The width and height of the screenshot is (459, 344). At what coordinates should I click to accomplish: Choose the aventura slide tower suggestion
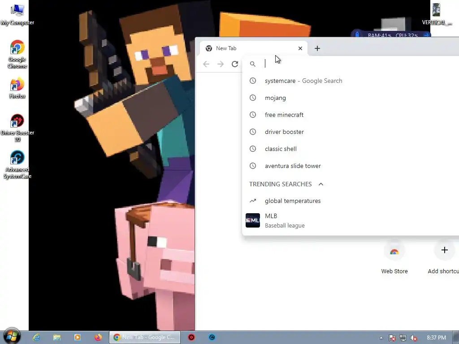(351, 166)
